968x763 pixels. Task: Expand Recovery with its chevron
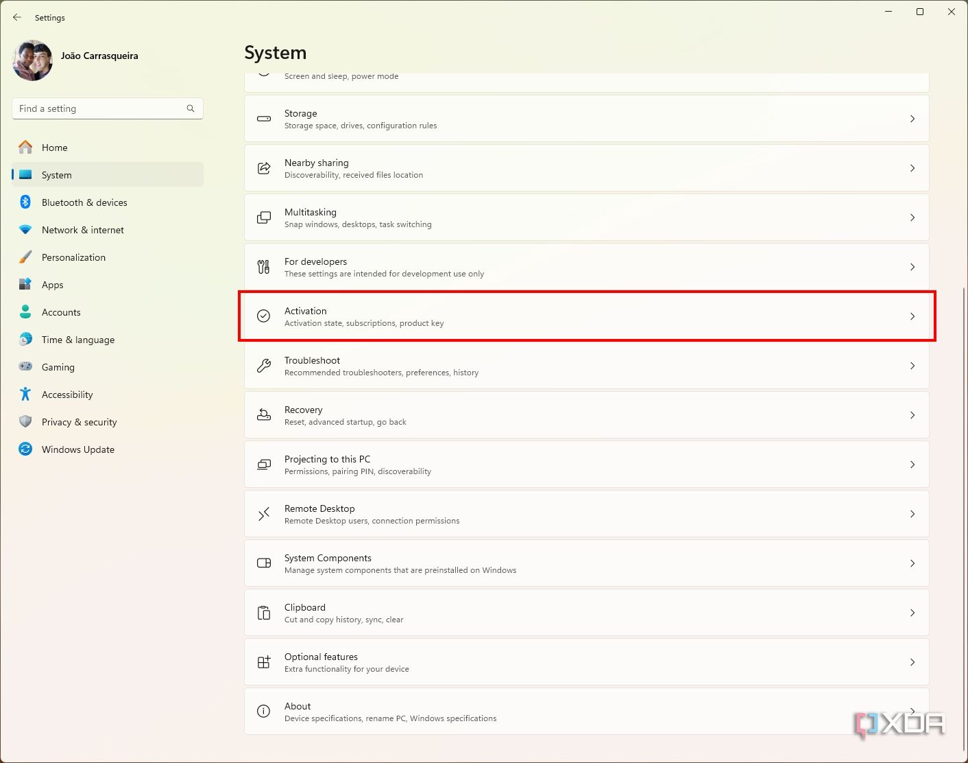(912, 415)
